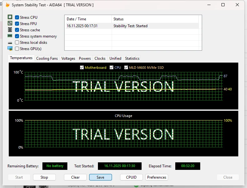
Task: Stop the stability test
Action: 44,177
